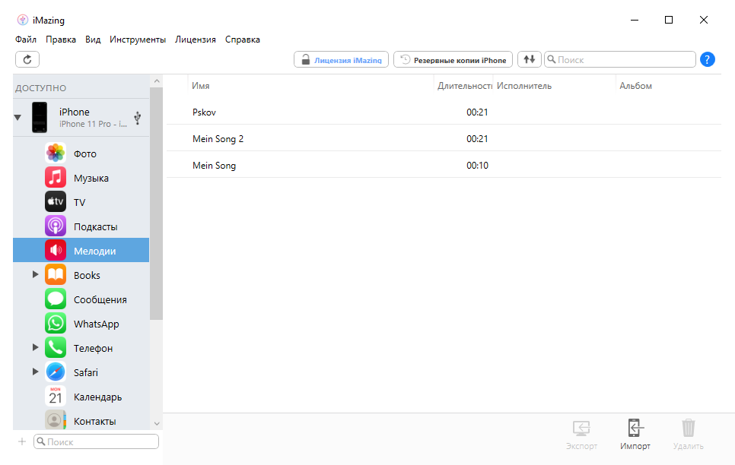Viewport: 735px width, 465px height.
Task: Click the plus icon below sidebar
Action: click(x=21, y=441)
